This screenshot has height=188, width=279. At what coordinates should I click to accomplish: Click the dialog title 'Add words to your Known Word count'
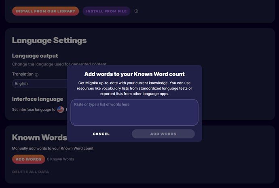pyautogui.click(x=135, y=74)
